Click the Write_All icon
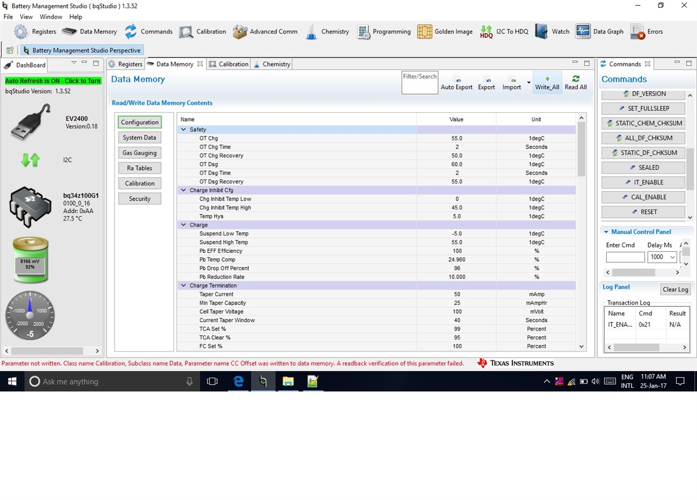The image size is (697, 500). click(547, 79)
